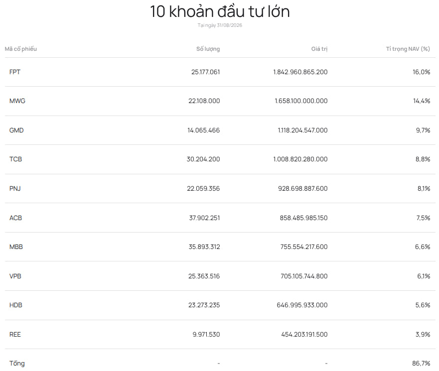Image resolution: width=439 pixels, height=371 pixels.
Task: Click the 5,6% NAV weight cell
Action: tap(423, 305)
